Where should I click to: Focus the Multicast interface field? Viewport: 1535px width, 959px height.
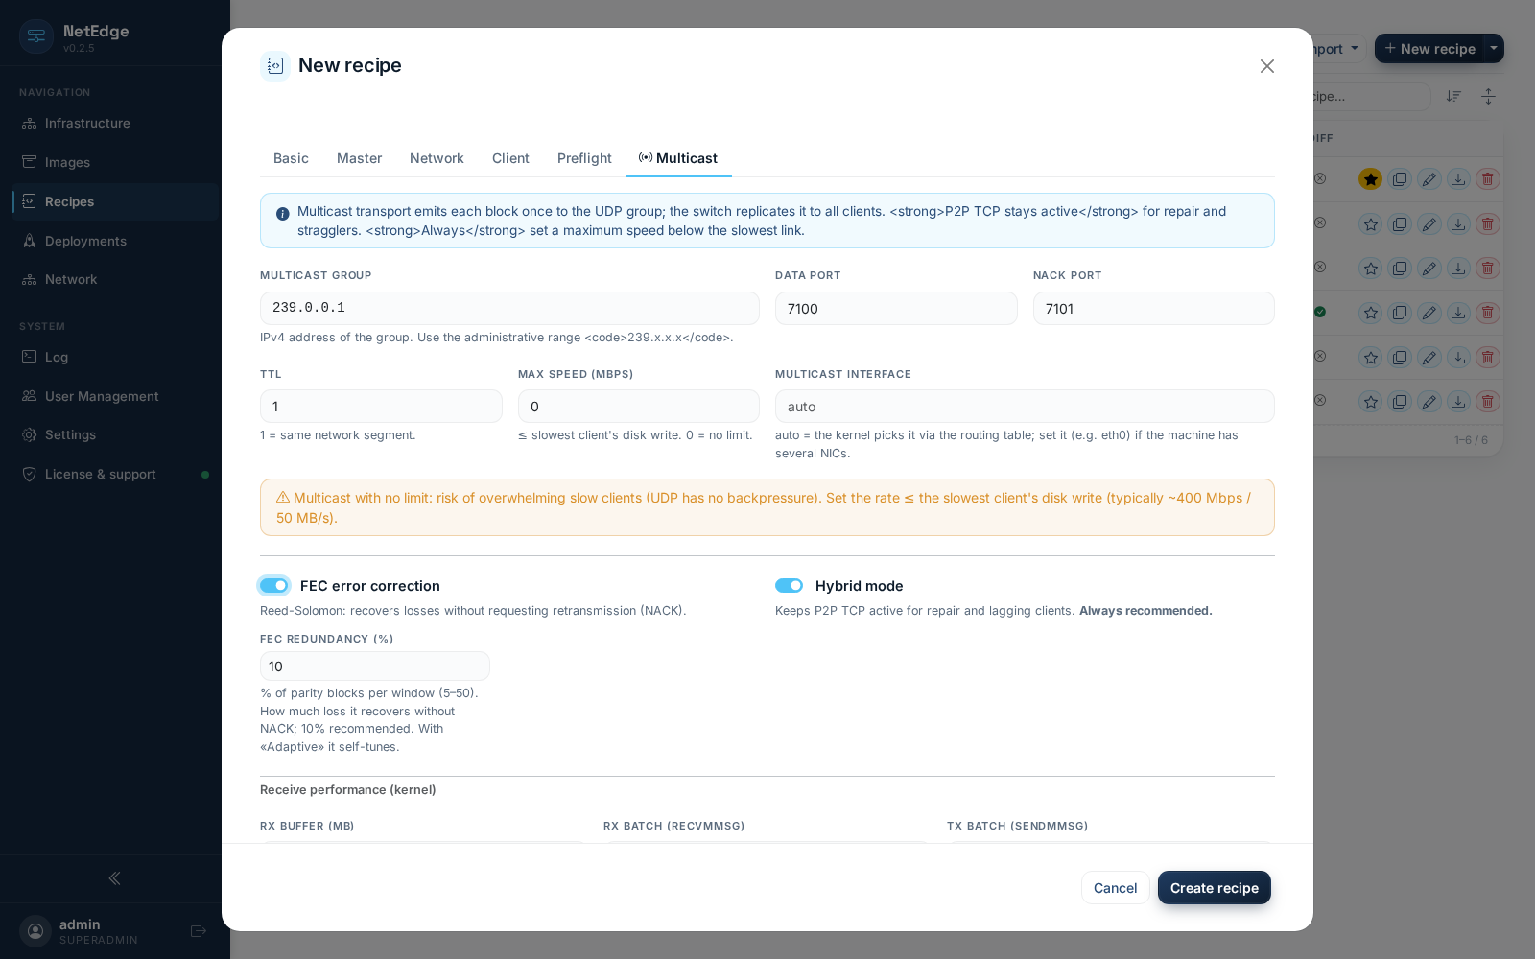(1025, 407)
